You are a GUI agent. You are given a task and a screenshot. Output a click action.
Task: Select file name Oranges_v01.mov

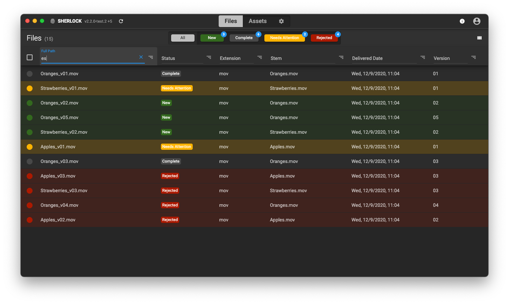[x=60, y=74]
